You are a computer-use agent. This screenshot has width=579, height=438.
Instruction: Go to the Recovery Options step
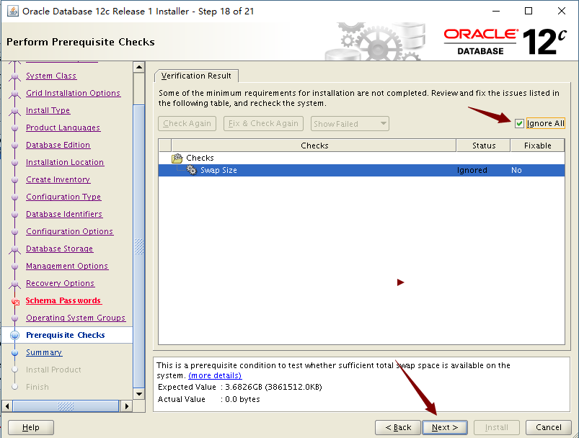click(60, 283)
